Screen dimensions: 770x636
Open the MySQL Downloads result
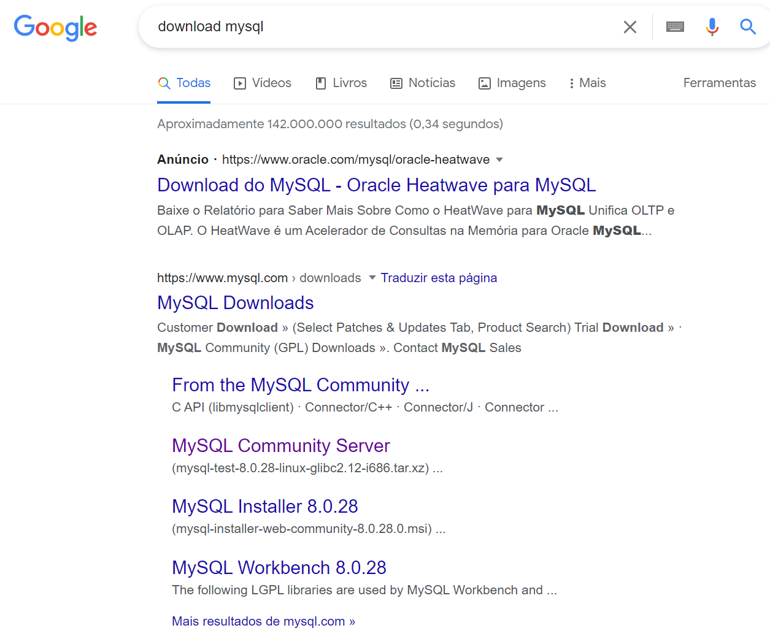236,302
